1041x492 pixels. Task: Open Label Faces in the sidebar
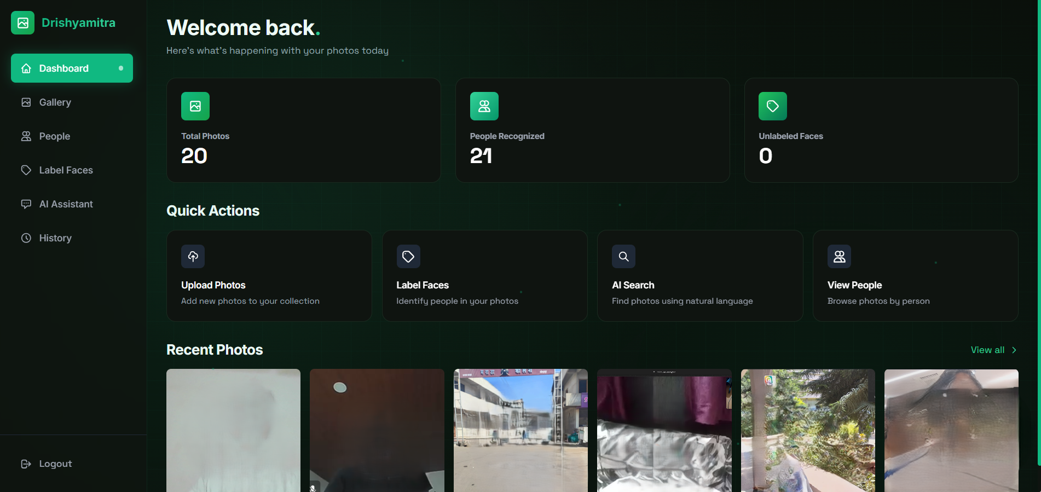pos(66,170)
